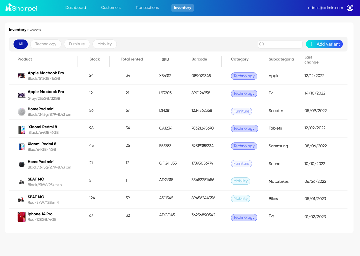Click stock value 124
The width and height of the screenshot is (360, 256).
click(x=92, y=198)
